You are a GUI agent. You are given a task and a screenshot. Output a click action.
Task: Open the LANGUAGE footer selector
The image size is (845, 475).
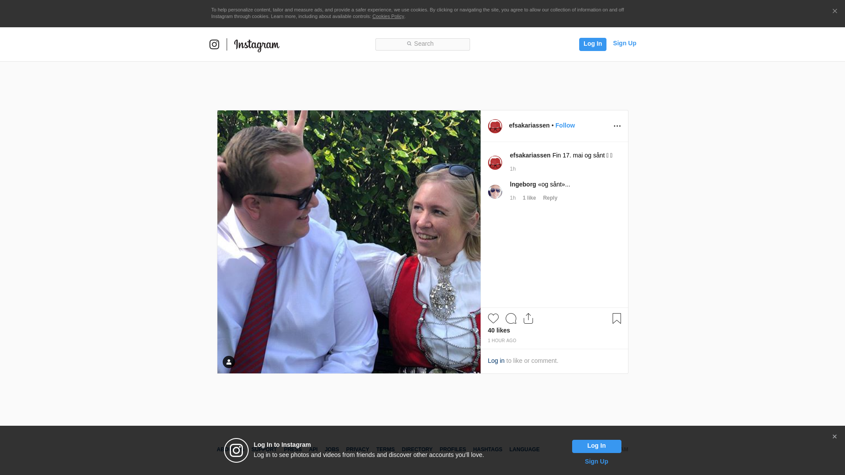524,449
